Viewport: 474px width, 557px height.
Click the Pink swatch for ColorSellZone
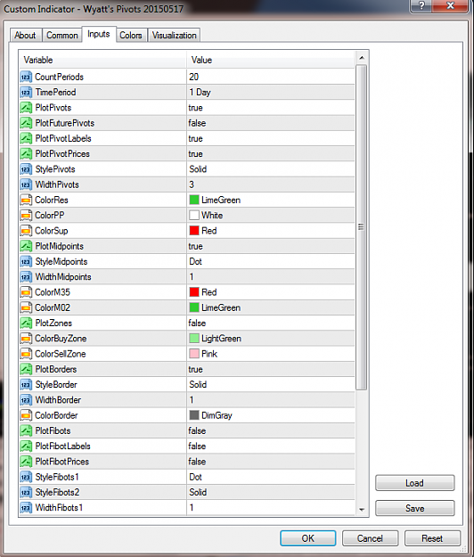(194, 354)
